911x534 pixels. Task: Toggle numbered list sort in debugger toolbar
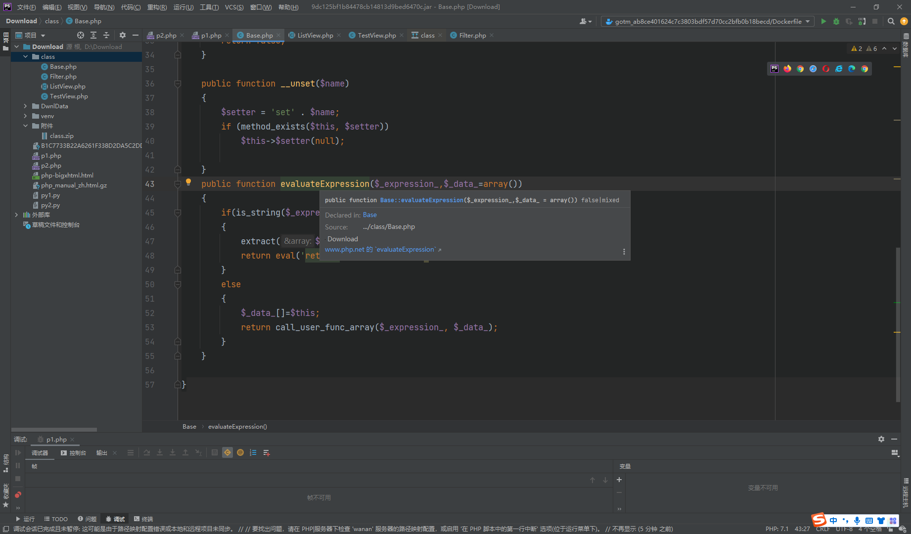click(x=253, y=452)
